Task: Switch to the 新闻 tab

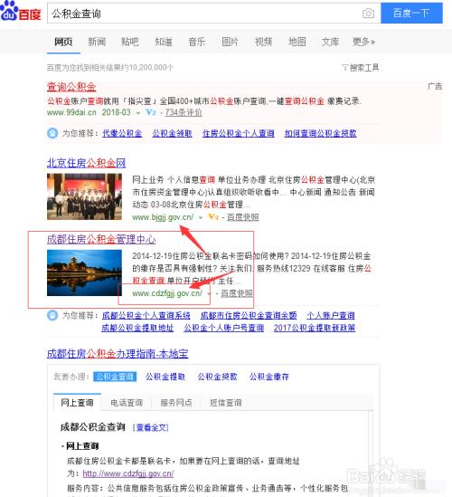Action: point(97,42)
